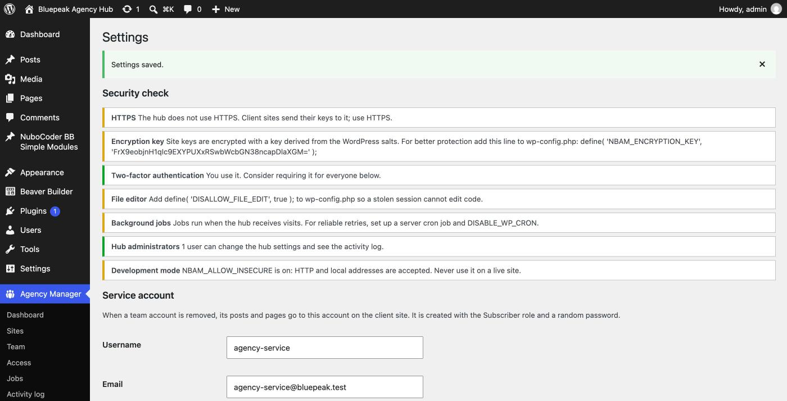Click the Appearance paintbrush icon
Image resolution: width=787 pixels, height=401 pixels.
click(10, 173)
